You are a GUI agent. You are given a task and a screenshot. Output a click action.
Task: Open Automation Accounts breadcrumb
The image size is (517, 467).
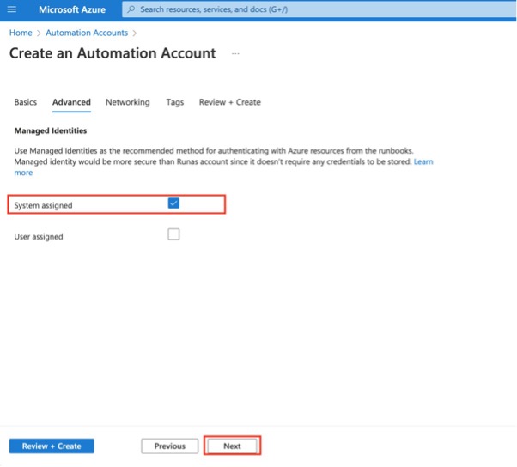pos(87,33)
